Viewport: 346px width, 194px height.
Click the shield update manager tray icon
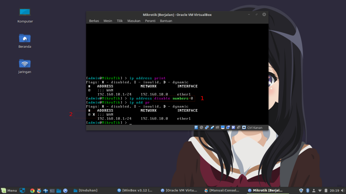click(301, 190)
